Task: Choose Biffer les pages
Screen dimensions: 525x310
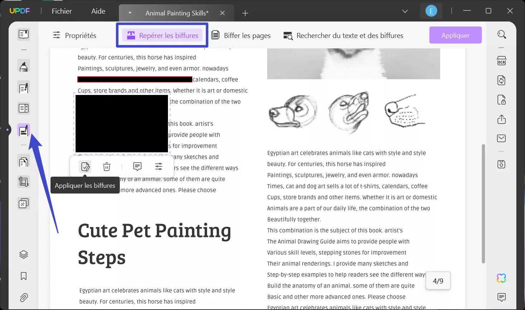Action: coord(241,35)
